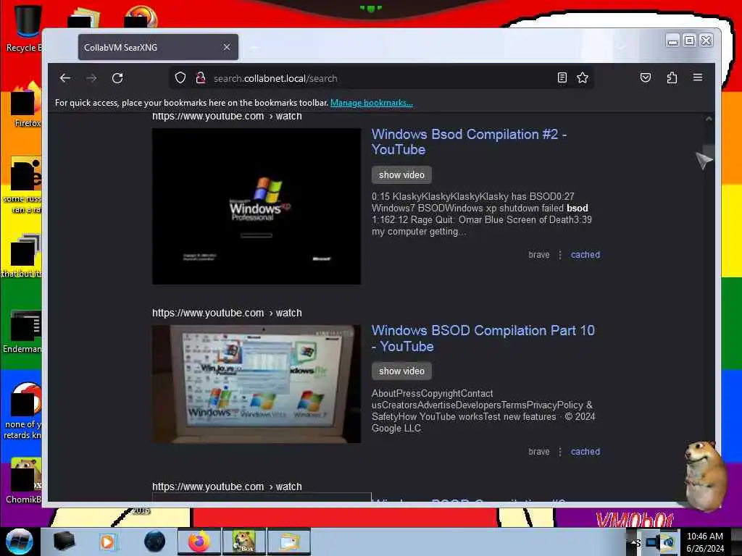Show video for BSOD Compilation Part 10
Viewport: 742px width, 556px height.
[401, 371]
